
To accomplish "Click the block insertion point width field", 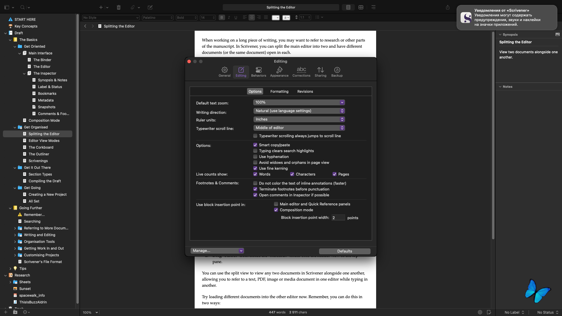I will 338,218.
